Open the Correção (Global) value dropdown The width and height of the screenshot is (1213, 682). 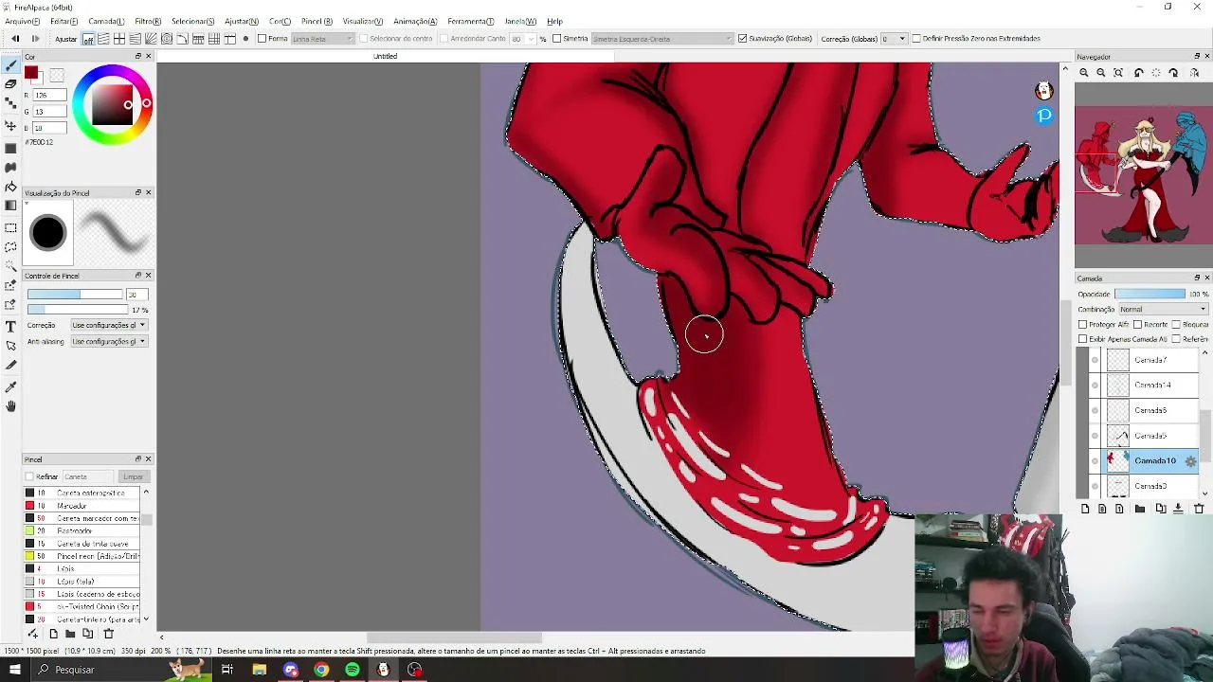[894, 39]
